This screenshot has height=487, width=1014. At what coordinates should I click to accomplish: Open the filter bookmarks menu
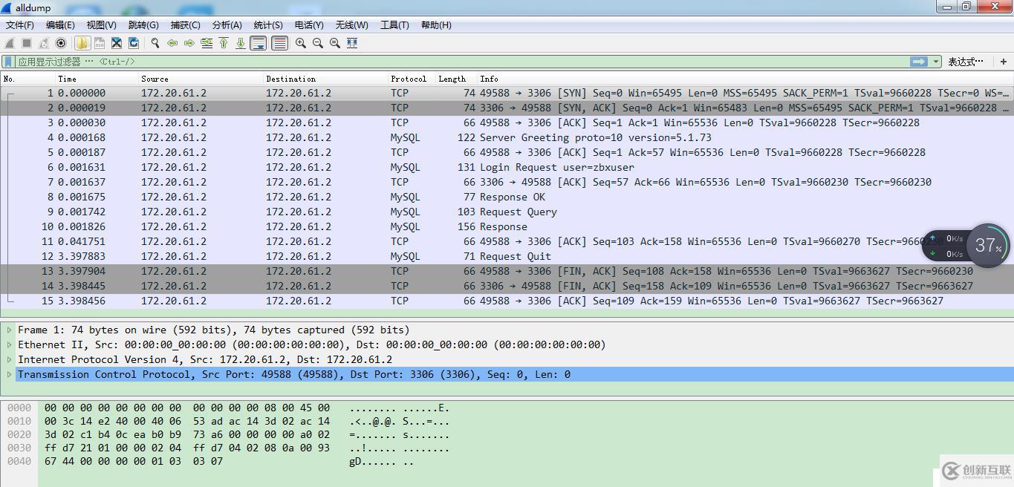[x=9, y=61]
